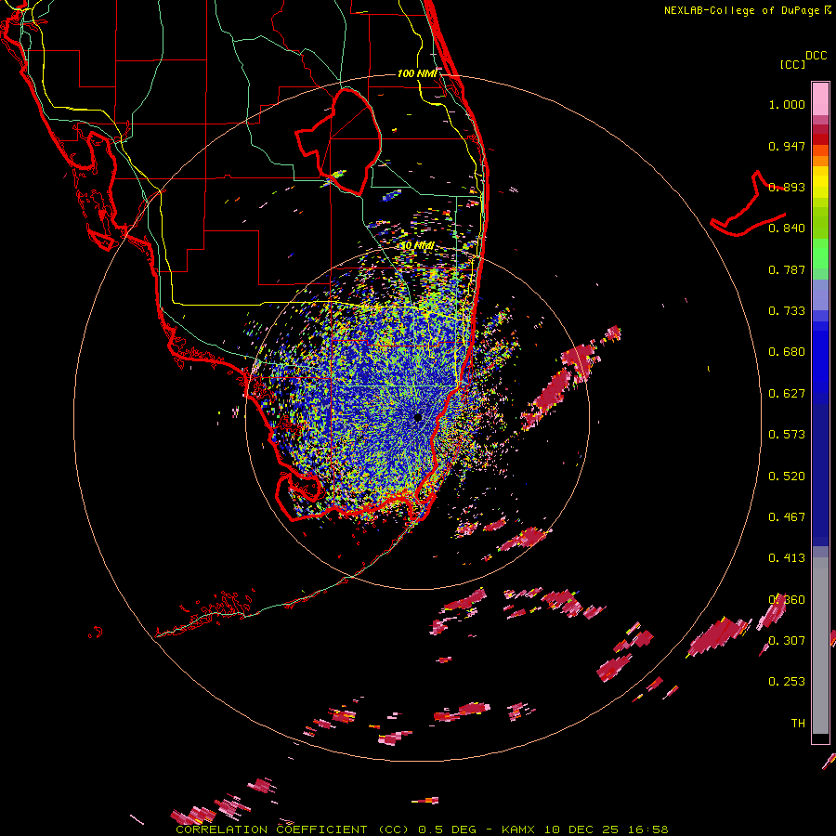Select the 0.947 scale value
The height and width of the screenshot is (836, 836).
click(787, 146)
